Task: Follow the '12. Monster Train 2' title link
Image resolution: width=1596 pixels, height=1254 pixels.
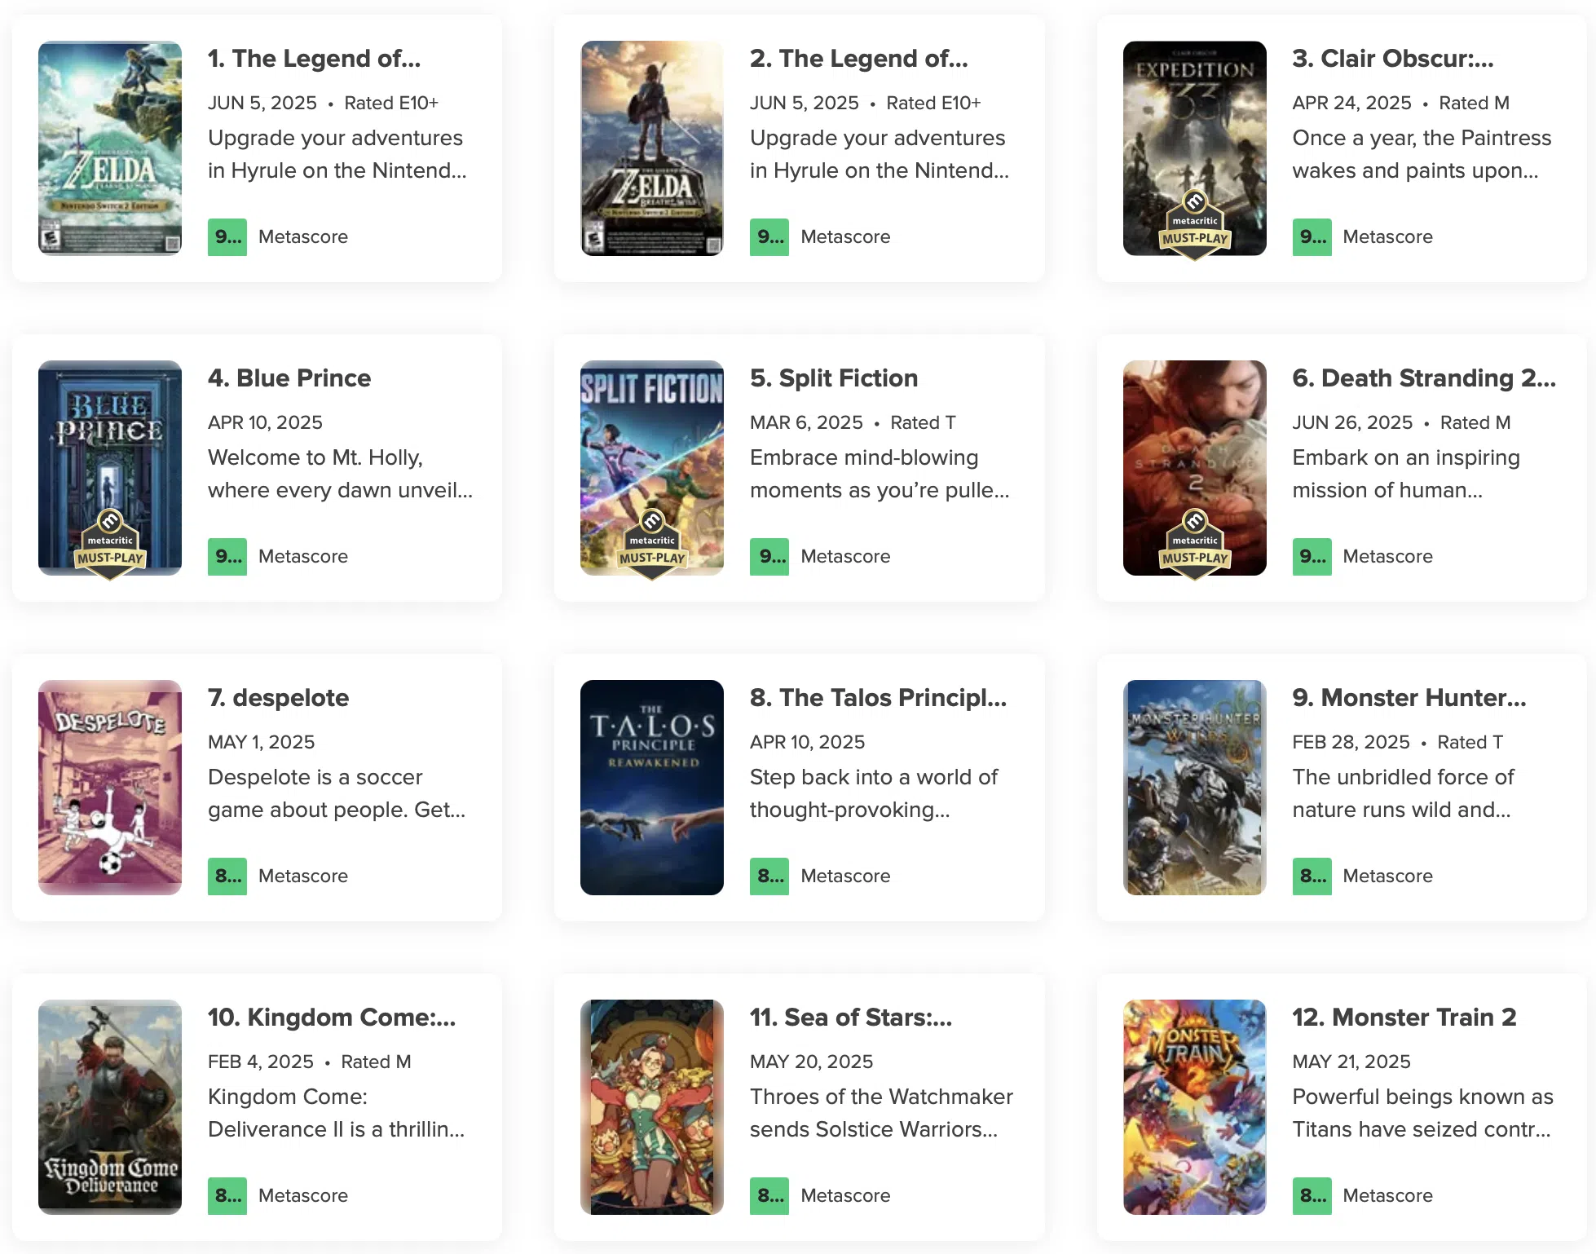Action: (1404, 1018)
